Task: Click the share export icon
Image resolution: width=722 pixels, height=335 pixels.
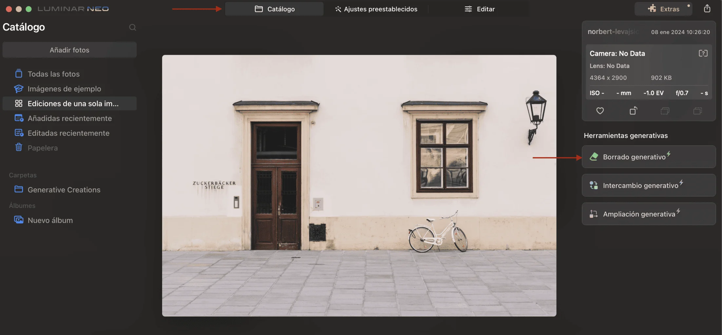Action: click(707, 9)
